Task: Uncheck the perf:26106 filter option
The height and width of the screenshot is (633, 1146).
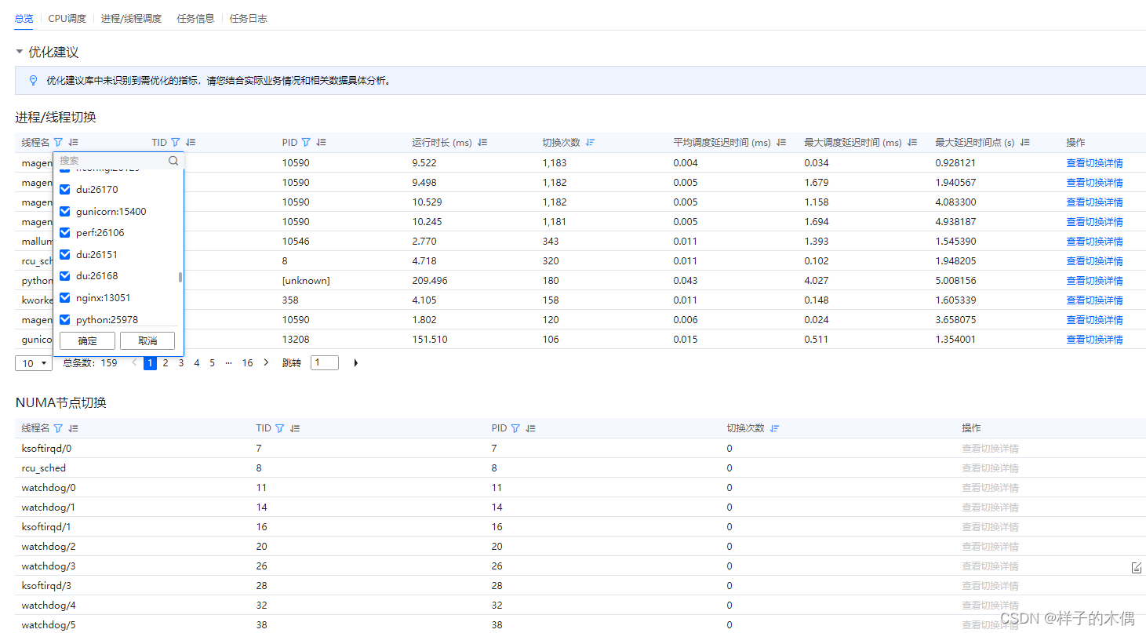Action: [65, 233]
